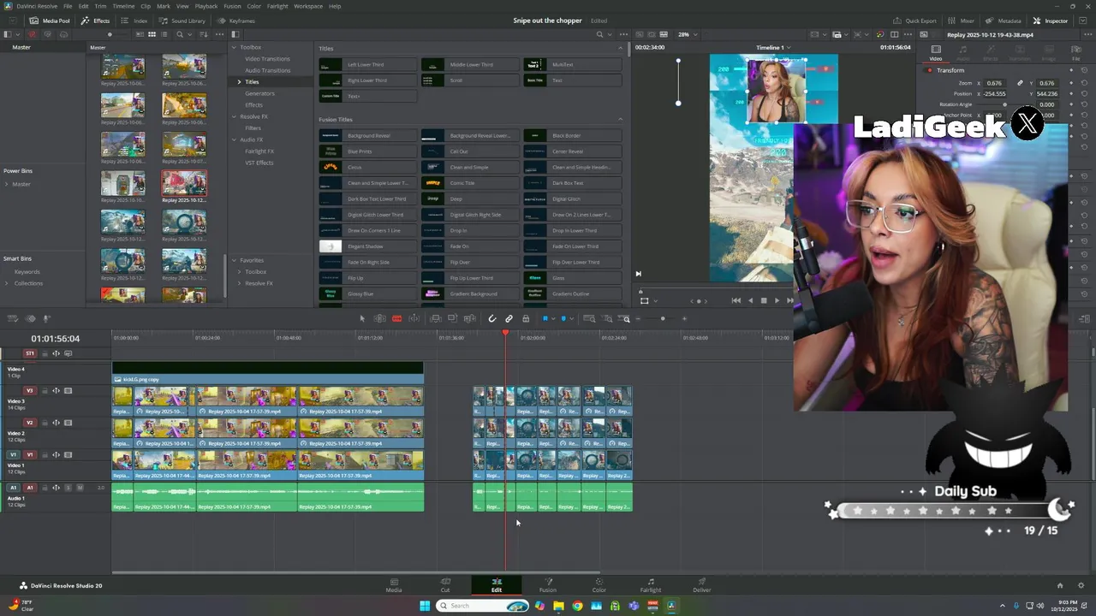The height and width of the screenshot is (616, 1096).
Task: Open the Index panel
Action: click(134, 21)
